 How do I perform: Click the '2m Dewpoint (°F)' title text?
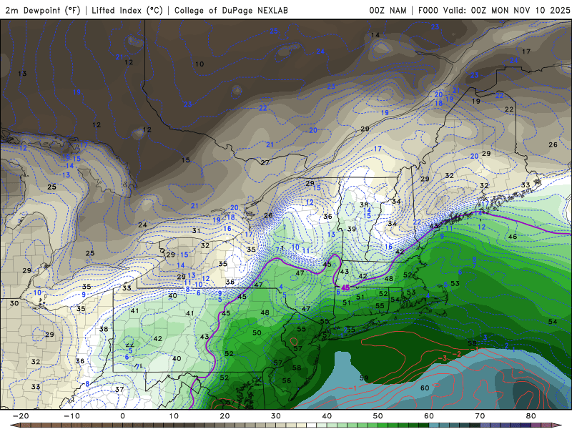click(43, 10)
